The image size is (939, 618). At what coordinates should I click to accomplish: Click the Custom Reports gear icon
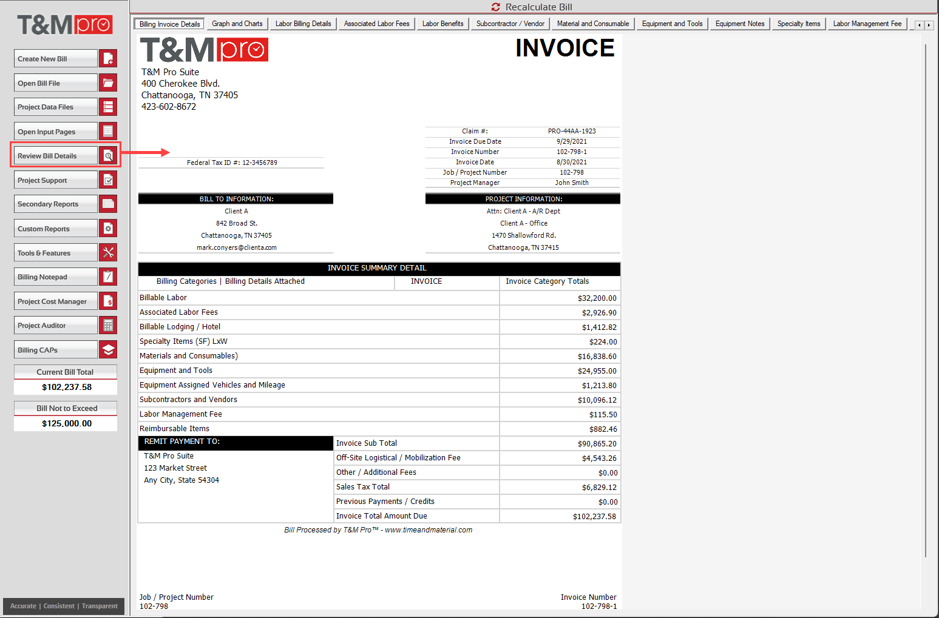[x=108, y=228]
